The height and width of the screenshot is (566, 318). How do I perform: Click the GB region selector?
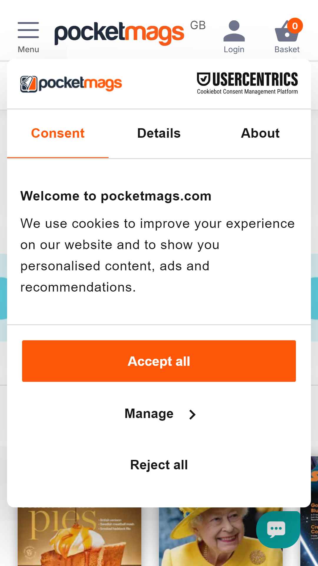[x=198, y=25]
